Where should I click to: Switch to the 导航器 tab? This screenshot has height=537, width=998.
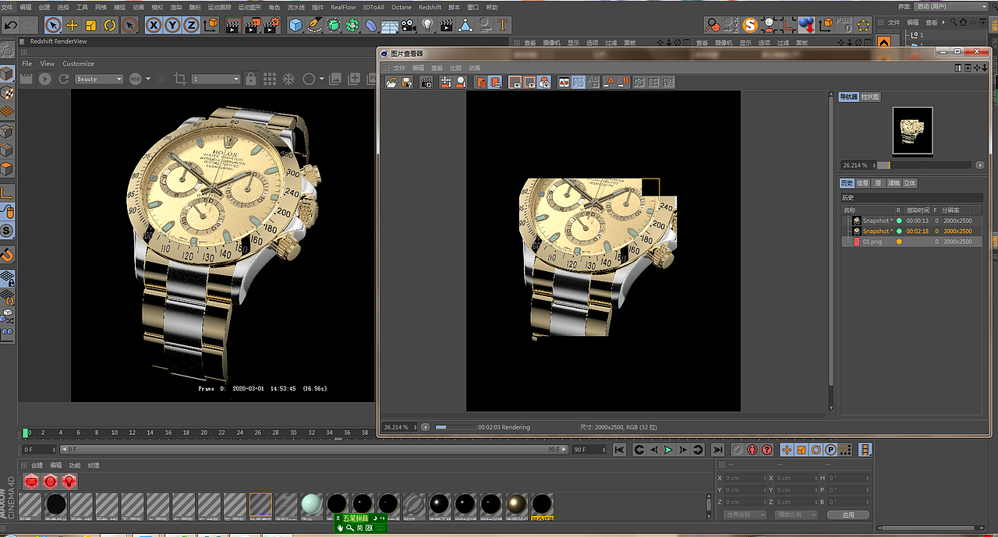point(848,97)
